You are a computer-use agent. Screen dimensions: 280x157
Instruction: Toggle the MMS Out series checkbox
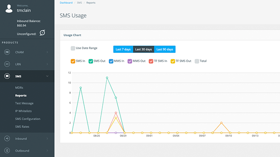pyautogui.click(x=130, y=61)
